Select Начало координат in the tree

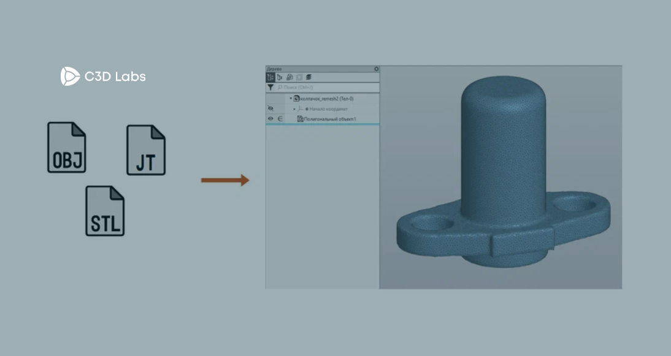[x=329, y=109]
